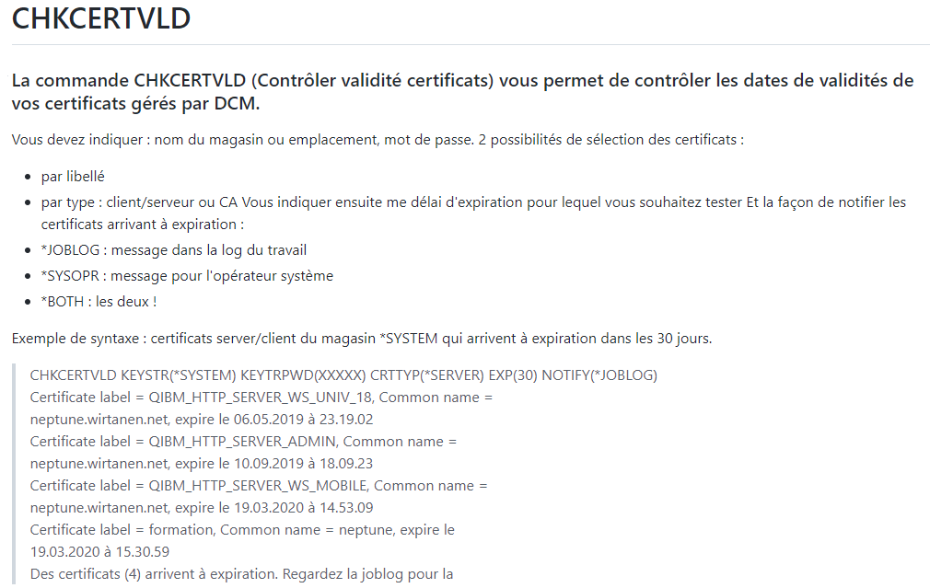The image size is (930, 588).
Task: Click the bold intro paragraph about CHKCERTVLD
Action: (x=462, y=92)
